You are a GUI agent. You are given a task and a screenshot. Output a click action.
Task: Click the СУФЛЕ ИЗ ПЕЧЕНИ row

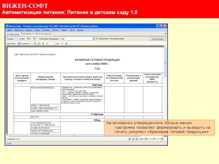[x=45, y=128]
